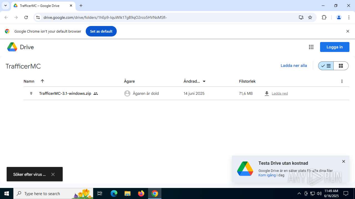
Task: Open Microsoft Edge from the taskbar
Action: [114, 193]
